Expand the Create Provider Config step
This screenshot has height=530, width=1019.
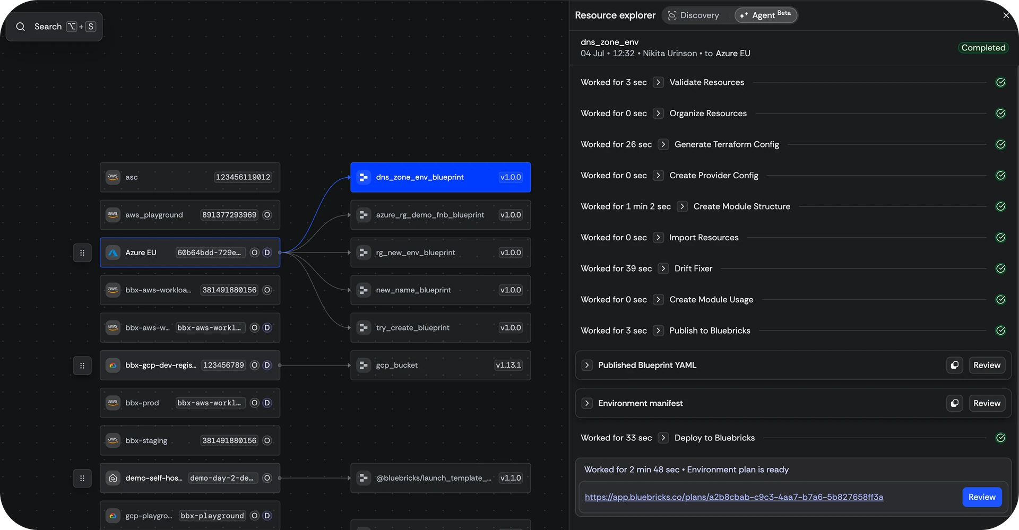[x=658, y=176]
